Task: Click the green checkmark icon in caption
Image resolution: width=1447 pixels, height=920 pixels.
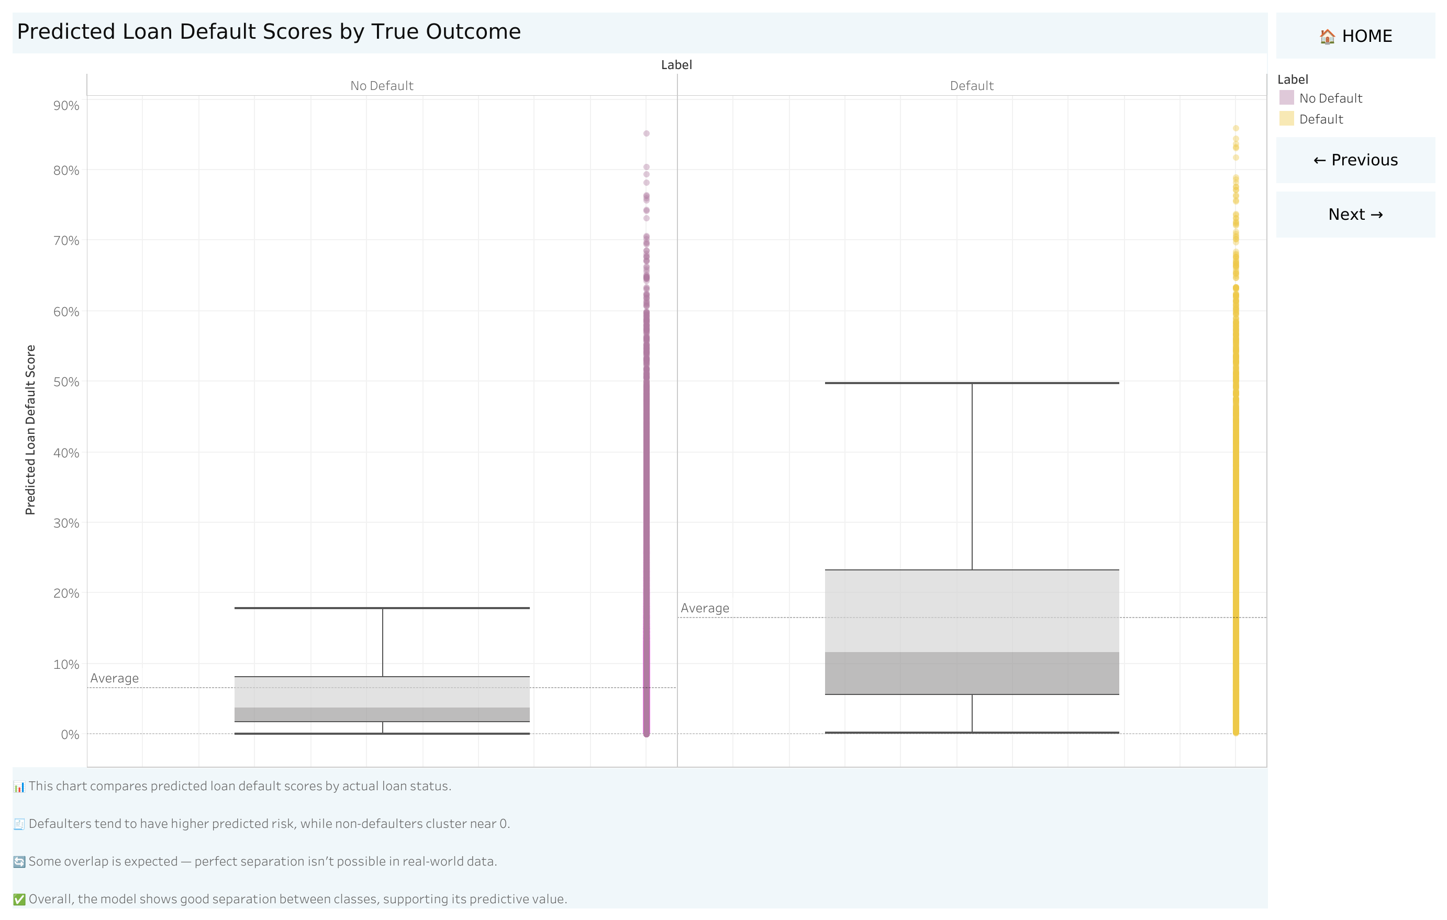Action: [19, 900]
